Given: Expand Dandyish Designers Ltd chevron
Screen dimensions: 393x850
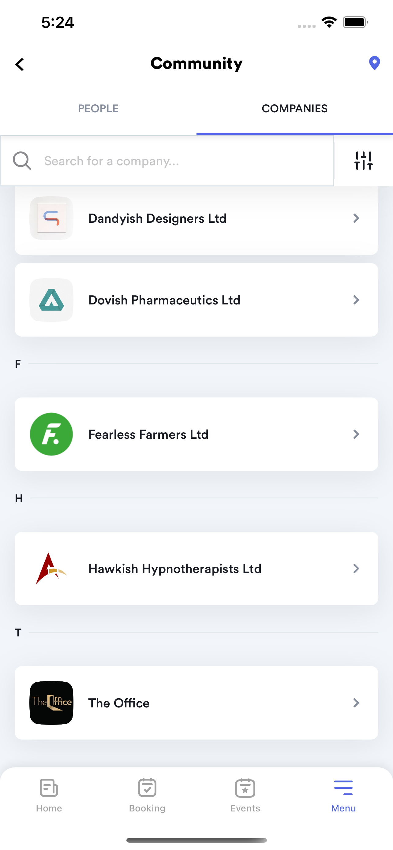Looking at the screenshot, I should (x=356, y=218).
